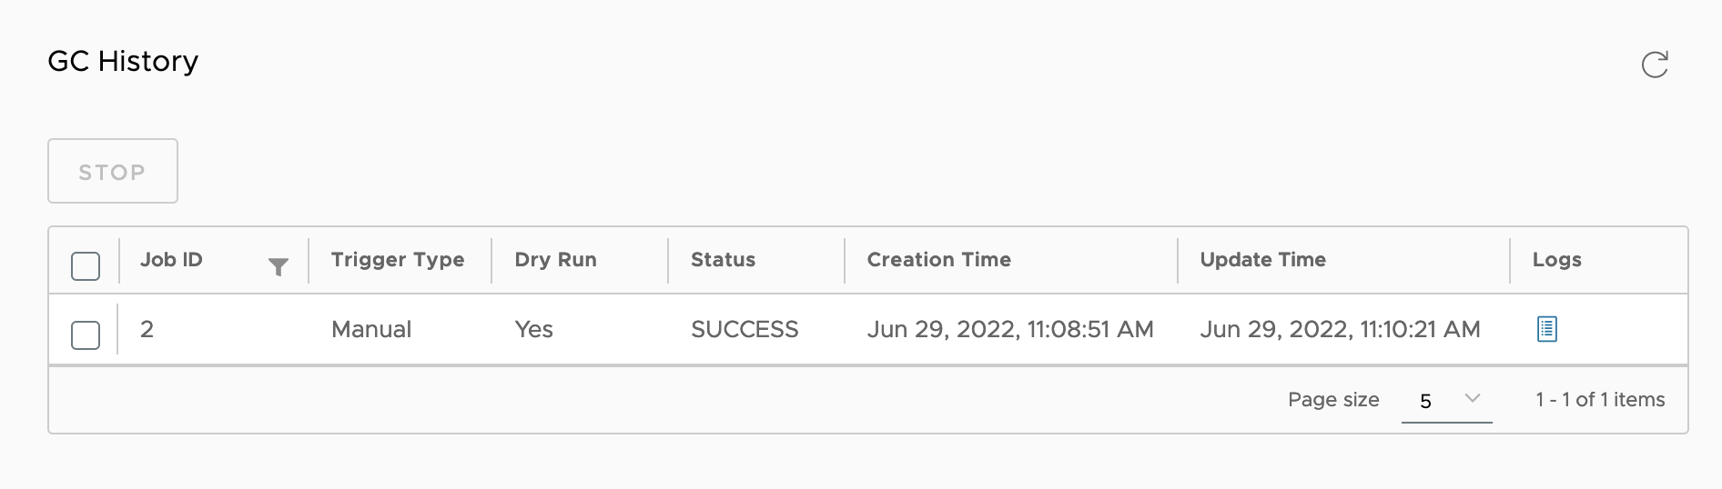Viewport: 1722px width, 489px height.
Task: Refresh the GC History list
Action: tap(1654, 65)
